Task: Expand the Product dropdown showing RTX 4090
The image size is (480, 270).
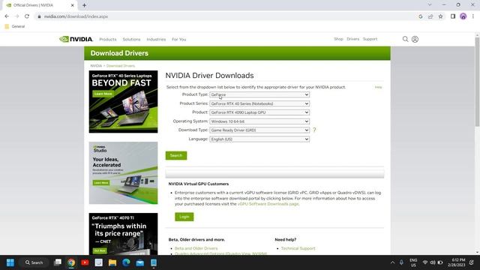Action: click(x=259, y=112)
